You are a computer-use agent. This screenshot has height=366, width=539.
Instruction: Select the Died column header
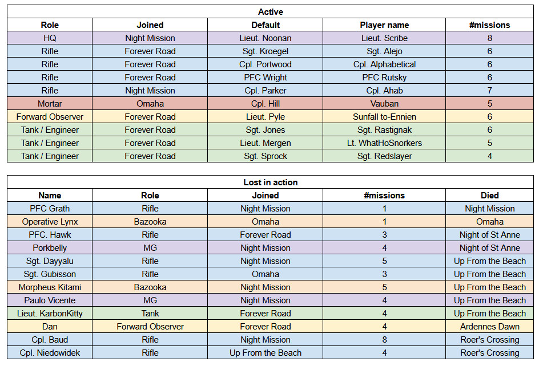489,195
